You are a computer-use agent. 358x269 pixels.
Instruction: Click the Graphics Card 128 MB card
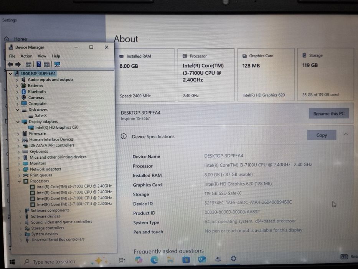point(266,74)
